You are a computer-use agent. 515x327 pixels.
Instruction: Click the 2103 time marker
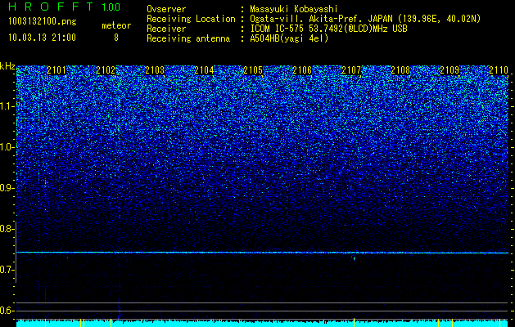click(155, 70)
